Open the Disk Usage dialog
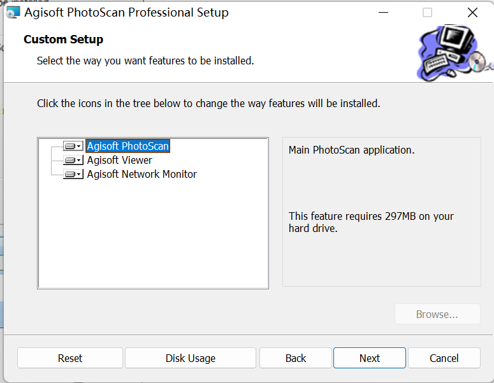Image resolution: width=494 pixels, height=383 pixels. point(191,358)
